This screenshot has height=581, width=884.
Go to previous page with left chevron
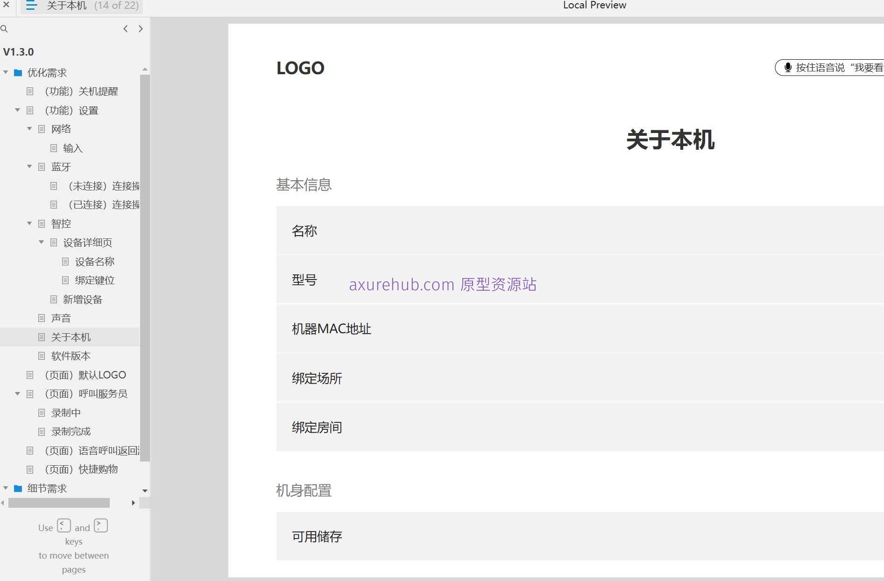click(x=126, y=29)
